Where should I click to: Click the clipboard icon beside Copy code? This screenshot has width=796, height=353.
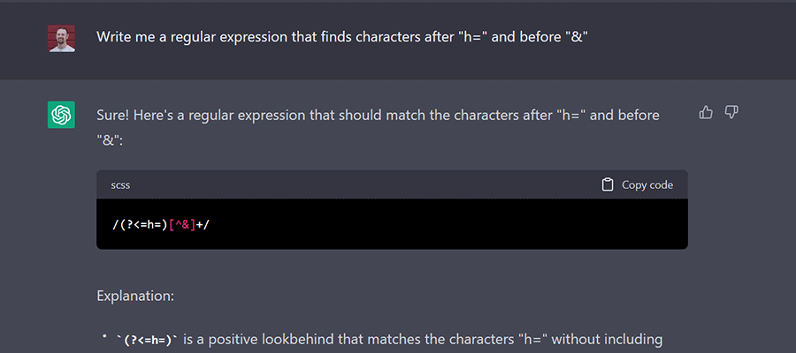pos(607,184)
